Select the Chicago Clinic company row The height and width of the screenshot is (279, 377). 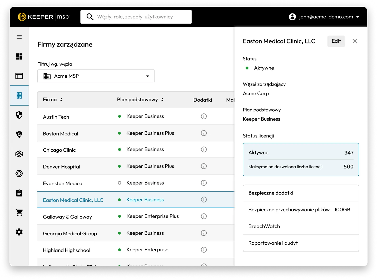pyautogui.click(x=136, y=150)
